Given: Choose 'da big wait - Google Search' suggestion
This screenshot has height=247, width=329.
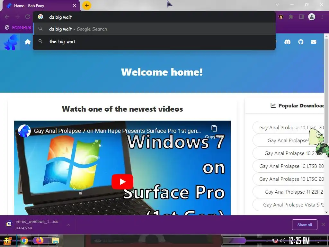Looking at the screenshot, I should [x=154, y=29].
